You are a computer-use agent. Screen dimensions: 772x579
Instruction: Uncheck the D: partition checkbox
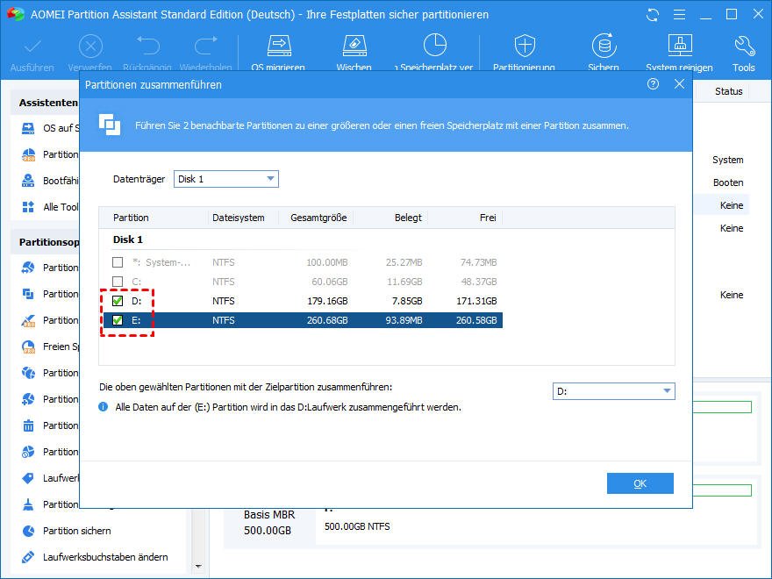(x=118, y=301)
